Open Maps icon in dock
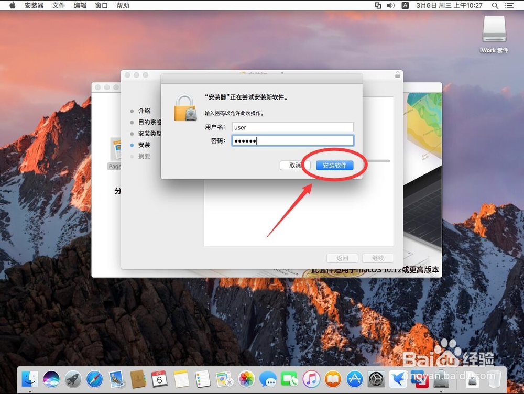This screenshot has width=524, height=394. click(x=224, y=379)
